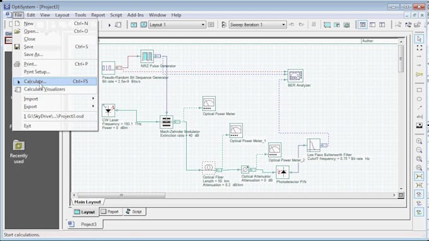Click the vertical scrollbar thumb
This screenshot has height=241, width=429.
(x=401, y=59)
